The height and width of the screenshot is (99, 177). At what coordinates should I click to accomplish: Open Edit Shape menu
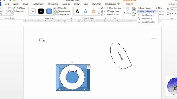pyautogui.click(x=20, y=8)
